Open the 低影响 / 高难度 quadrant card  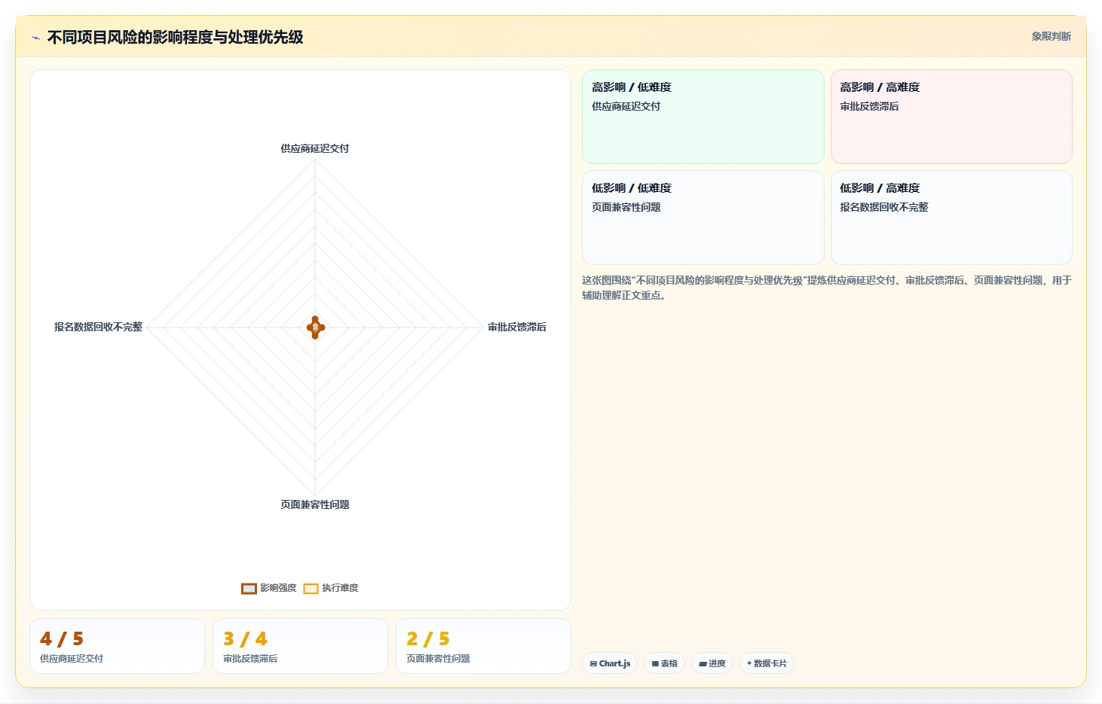click(x=951, y=218)
